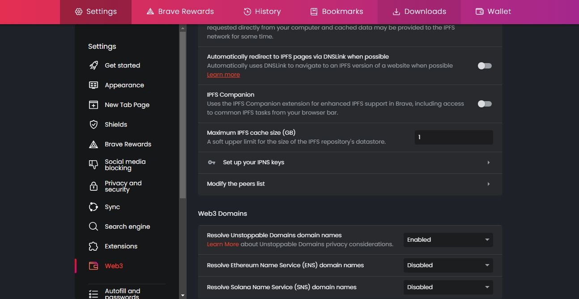Image resolution: width=579 pixels, height=299 pixels.
Task: Open New Tab Page settings via its icon
Action: coord(94,104)
